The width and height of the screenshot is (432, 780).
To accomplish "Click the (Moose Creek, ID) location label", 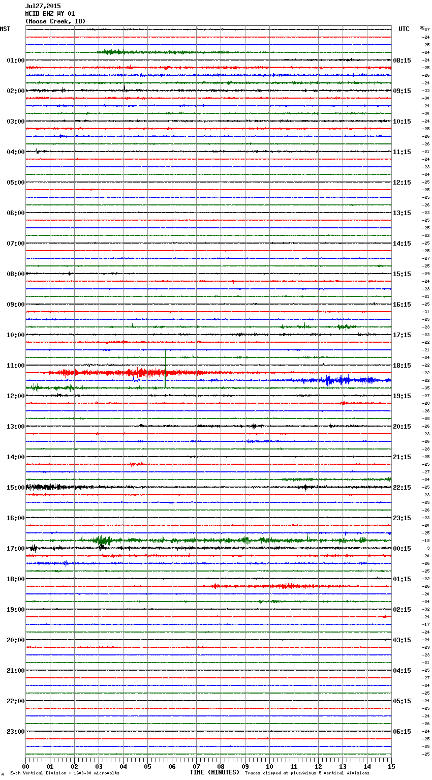I will tap(55, 21).
